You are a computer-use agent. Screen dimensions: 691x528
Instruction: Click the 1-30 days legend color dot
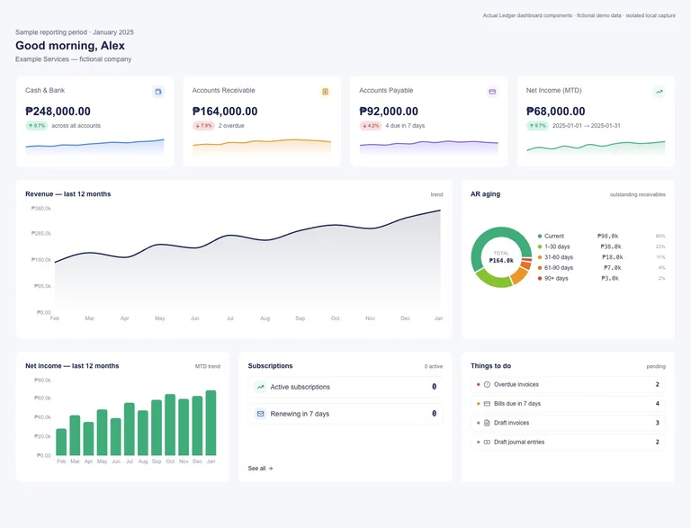click(540, 246)
